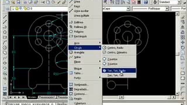The height and width of the screenshot is (105, 187).
Task: Click the New drawing icon
Action: [7, 2]
